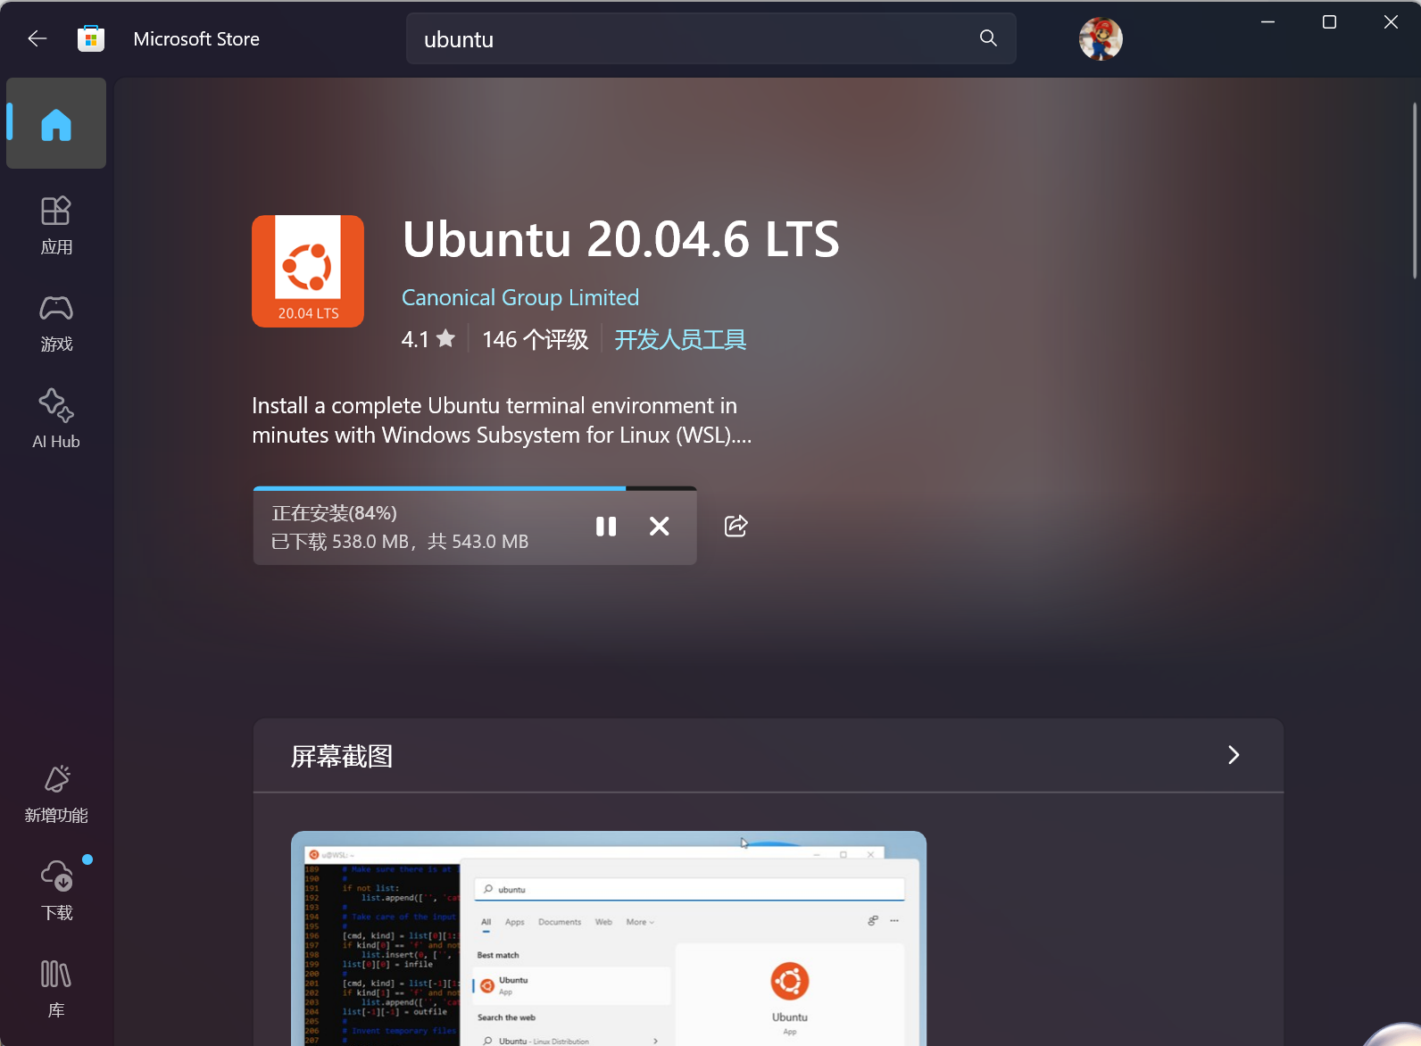
Task: Click the search box containing ubuntu
Action: [710, 38]
